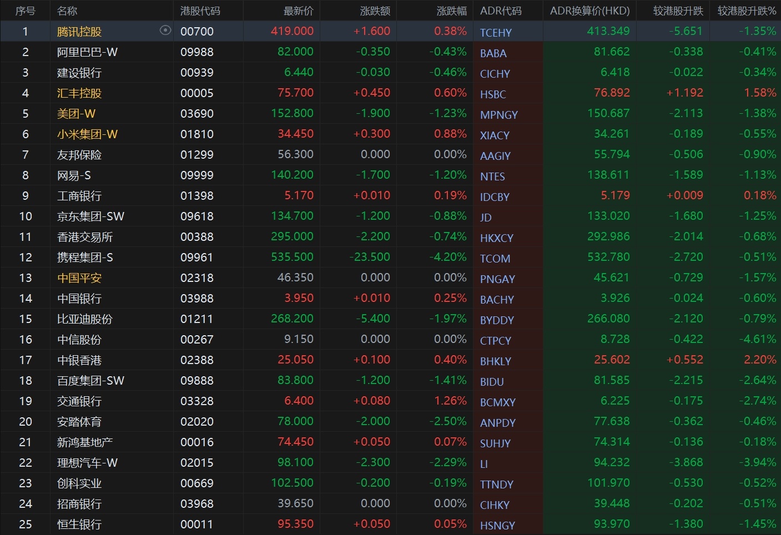Click ADR code IDCBY
Viewport: 781px width, 535px height.
(495, 197)
